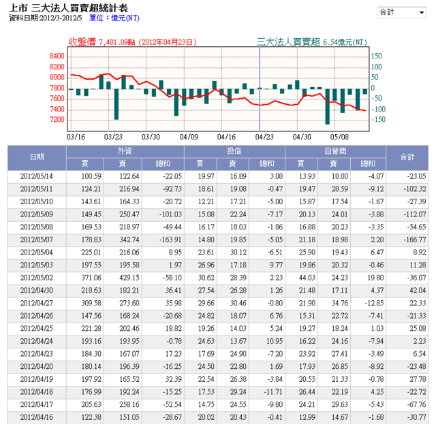Image resolution: width=436 pixels, height=424 pixels.
Task: Click total value -67.76
Action: coord(416,405)
